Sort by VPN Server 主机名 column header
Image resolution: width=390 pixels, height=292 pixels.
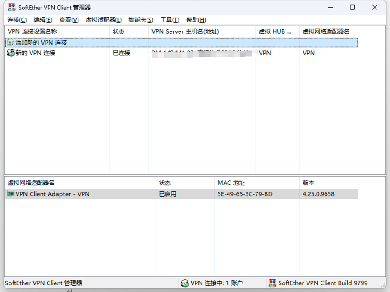[x=202, y=31]
